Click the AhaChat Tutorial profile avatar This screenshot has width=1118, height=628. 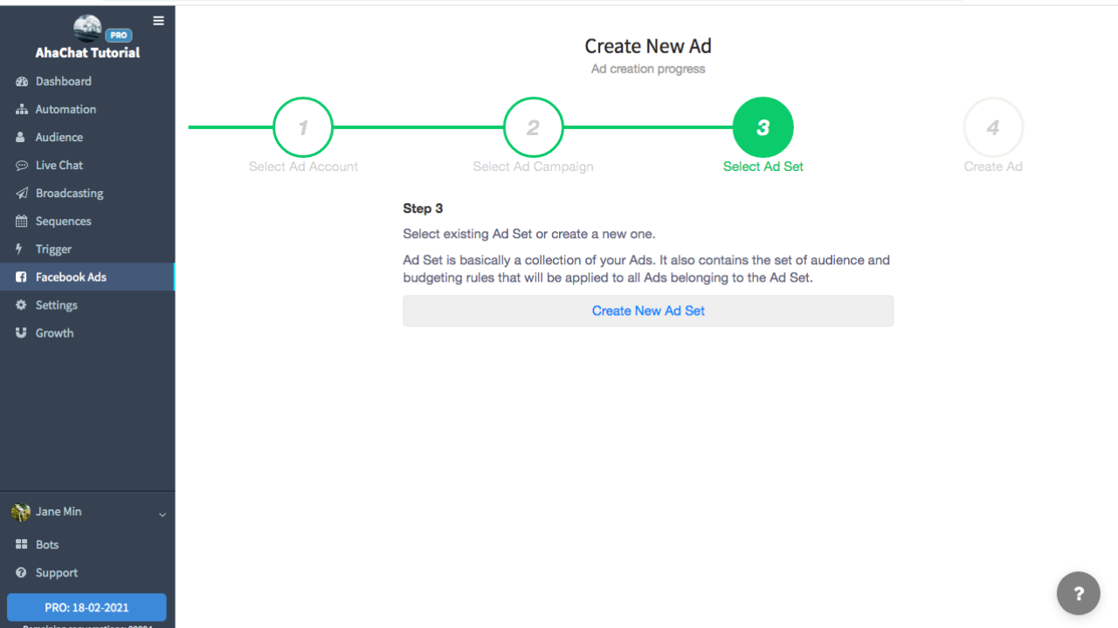tap(87, 28)
